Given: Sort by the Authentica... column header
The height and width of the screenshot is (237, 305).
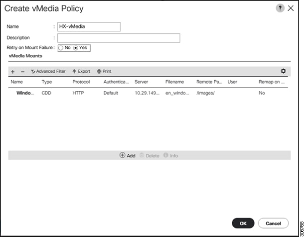Looking at the screenshot, I should 116,82.
